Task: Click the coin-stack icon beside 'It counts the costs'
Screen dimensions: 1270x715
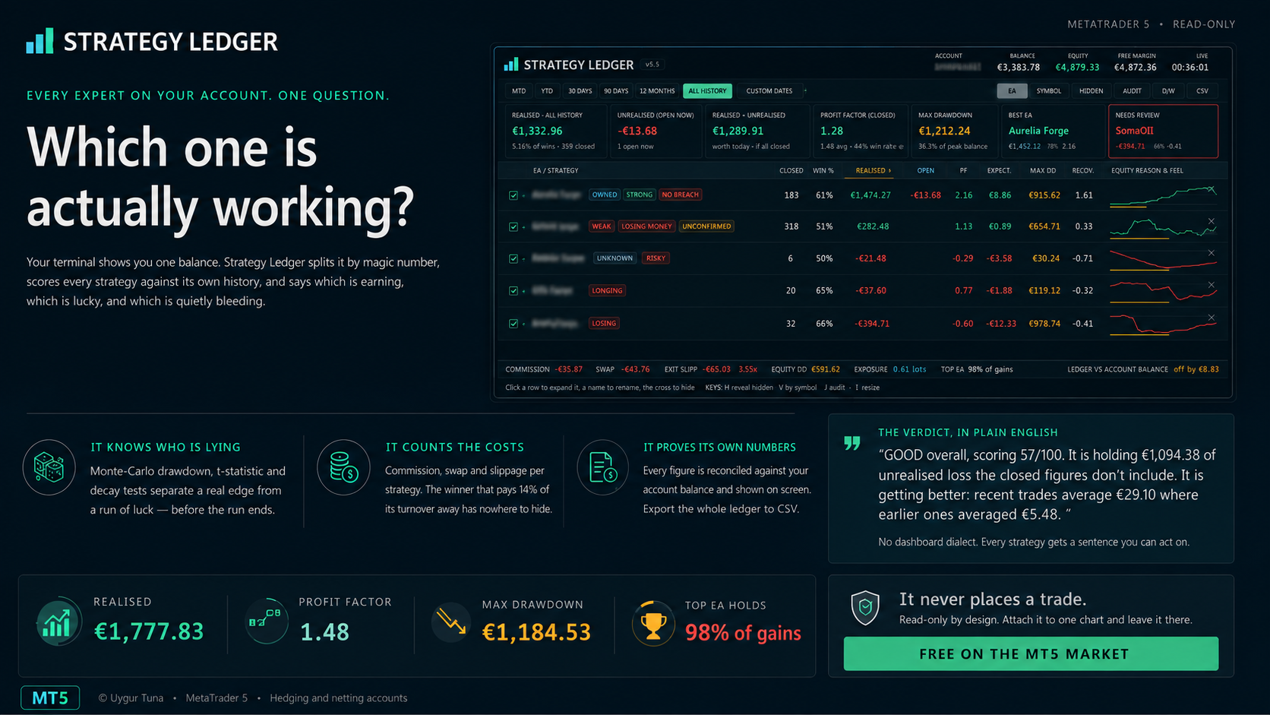Action: [x=343, y=467]
